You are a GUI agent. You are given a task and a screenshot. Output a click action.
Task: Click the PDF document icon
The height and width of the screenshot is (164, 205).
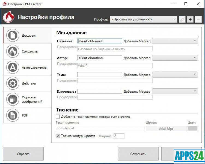pyautogui.click(x=13, y=115)
